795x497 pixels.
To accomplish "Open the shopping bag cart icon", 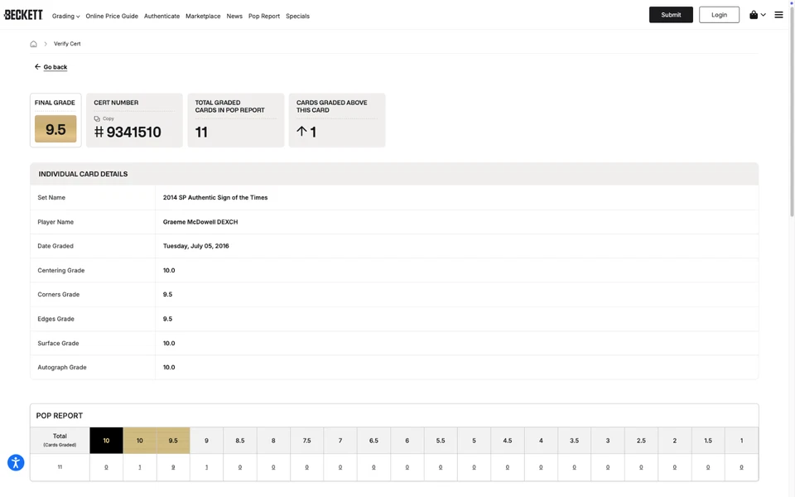I will (754, 15).
